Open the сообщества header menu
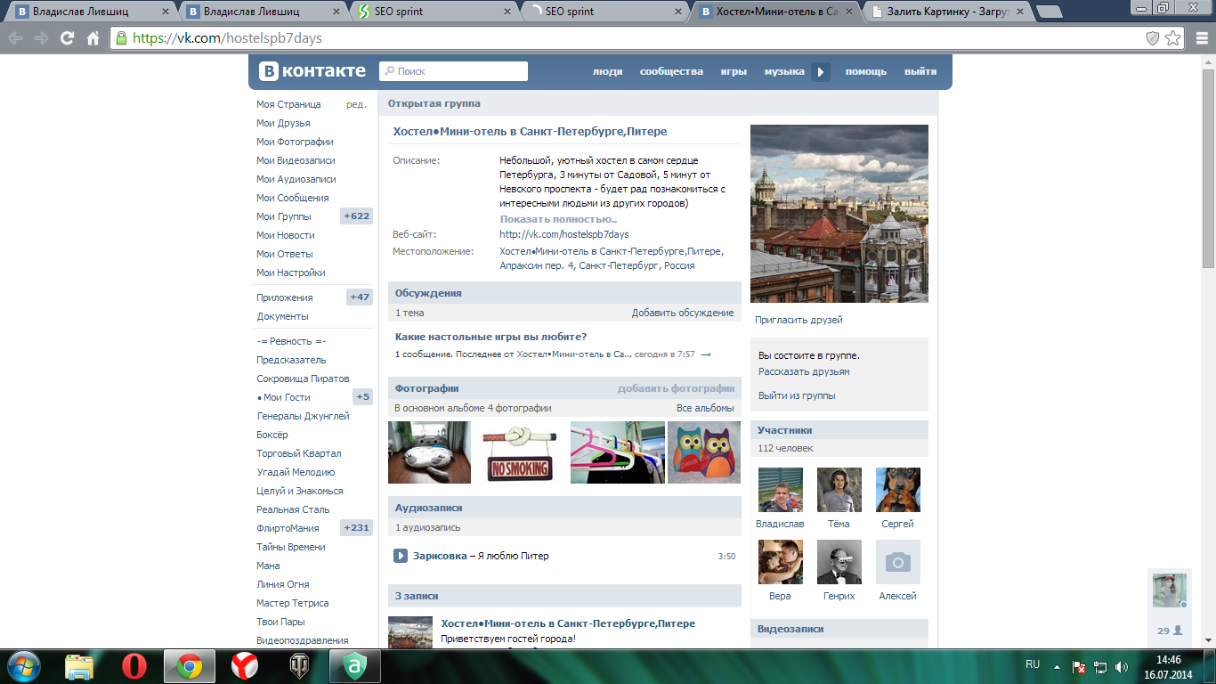The width and height of the screenshot is (1216, 684). click(671, 71)
